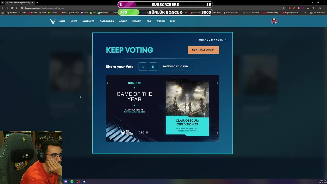This screenshot has width=327, height=184.
Task: Open the NEWS menu item
Action: pyautogui.click(x=74, y=21)
